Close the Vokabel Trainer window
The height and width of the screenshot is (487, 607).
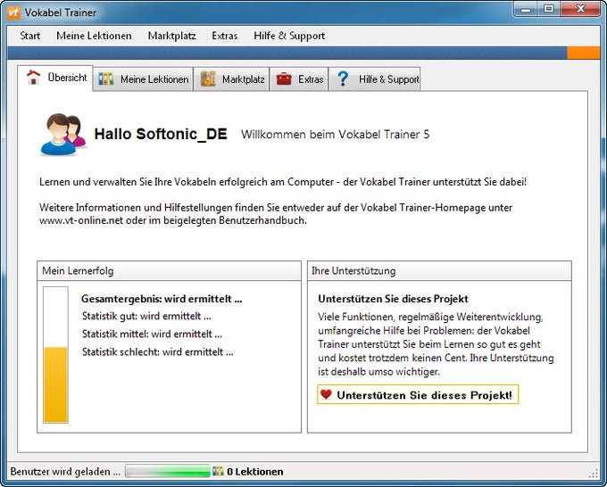click(580, 9)
